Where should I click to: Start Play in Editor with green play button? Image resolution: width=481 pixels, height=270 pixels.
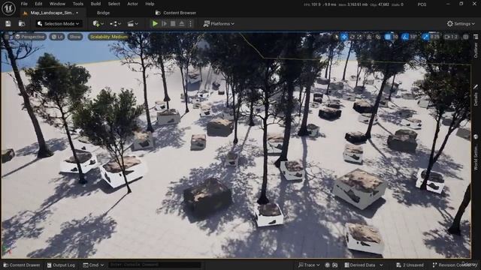click(x=155, y=23)
